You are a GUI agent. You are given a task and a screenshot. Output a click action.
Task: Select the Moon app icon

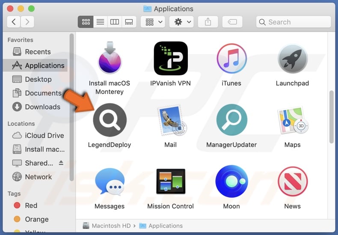[232, 181]
